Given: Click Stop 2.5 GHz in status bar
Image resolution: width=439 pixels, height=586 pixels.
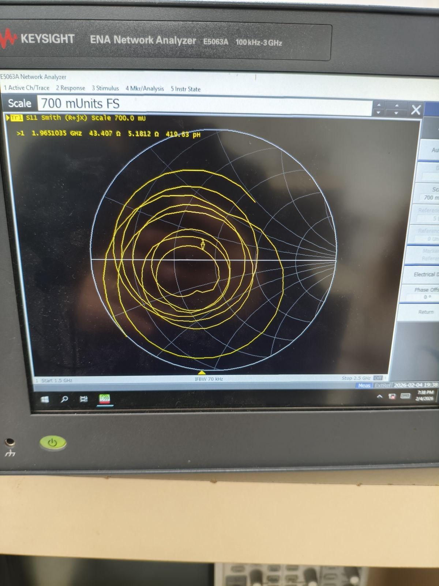Looking at the screenshot, I should click(x=356, y=378).
